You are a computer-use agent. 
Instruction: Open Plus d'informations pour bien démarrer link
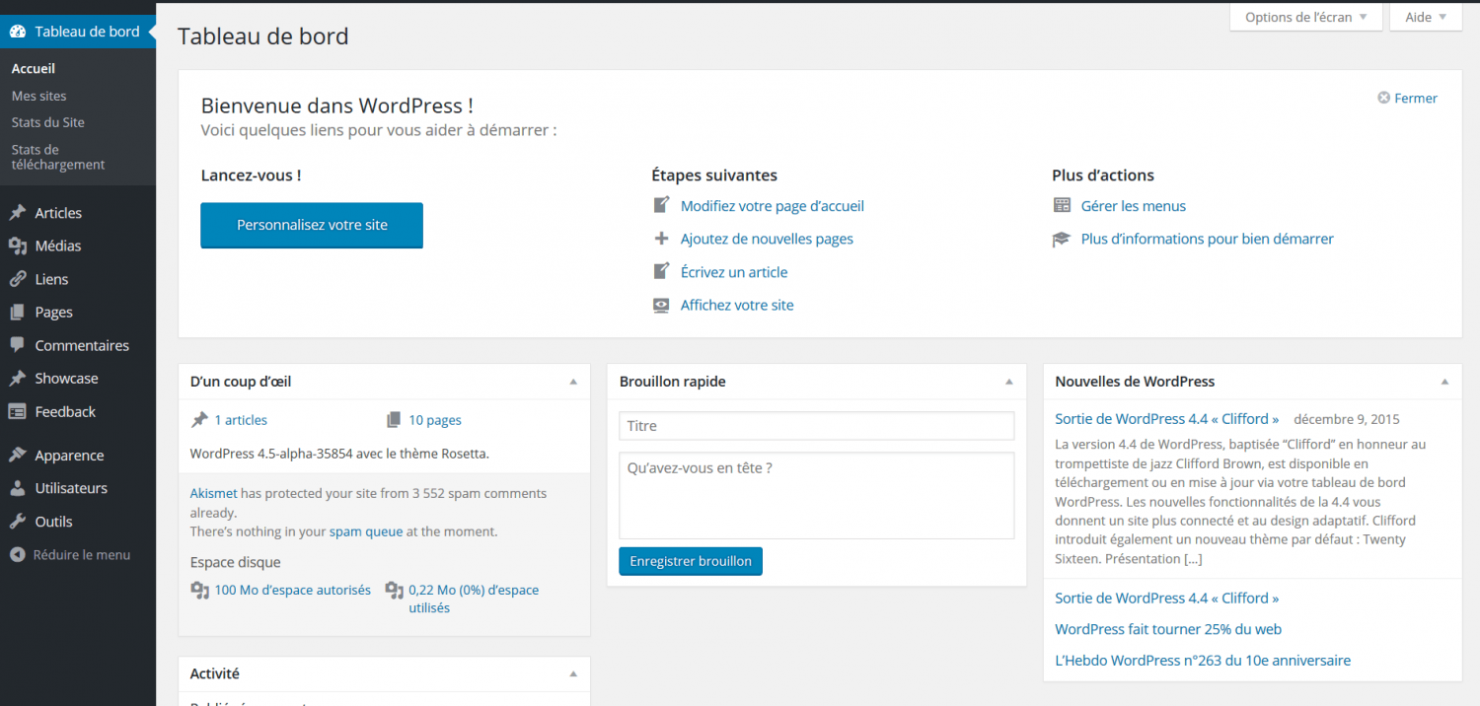[1208, 239]
